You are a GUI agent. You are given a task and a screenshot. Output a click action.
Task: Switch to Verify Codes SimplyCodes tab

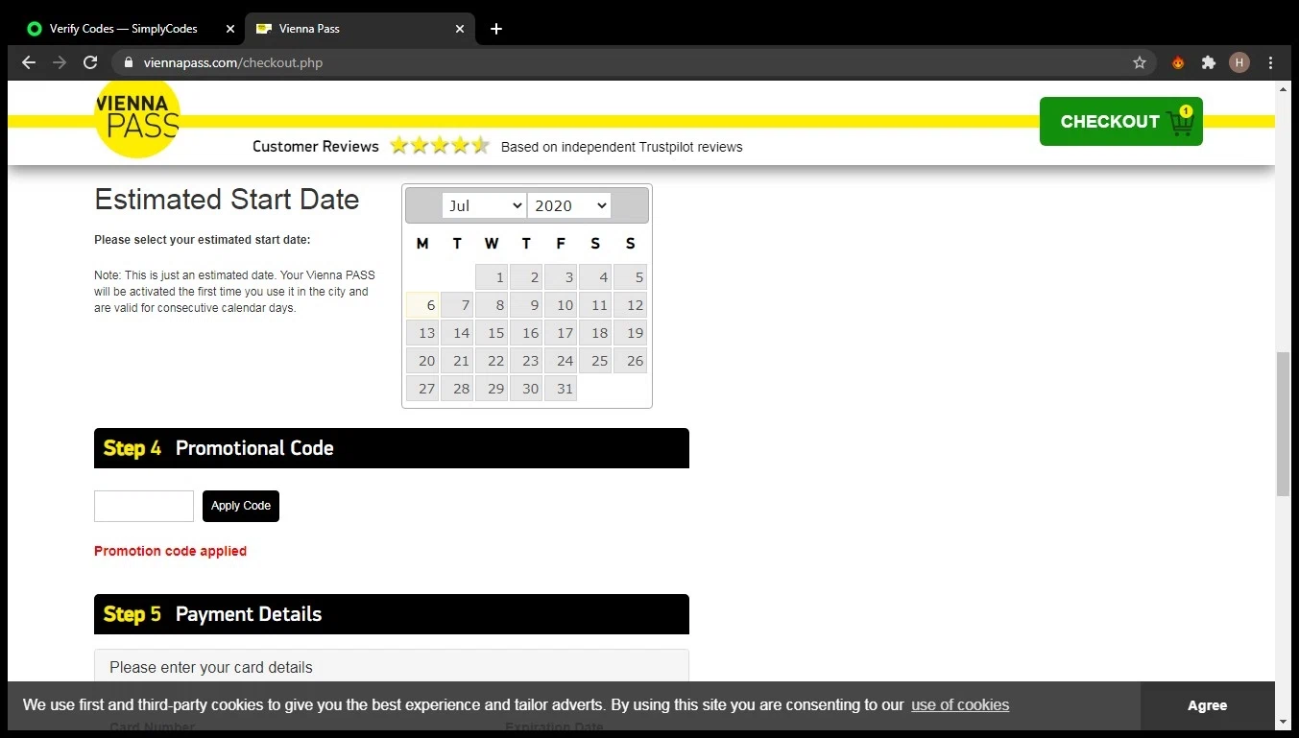[130, 29]
